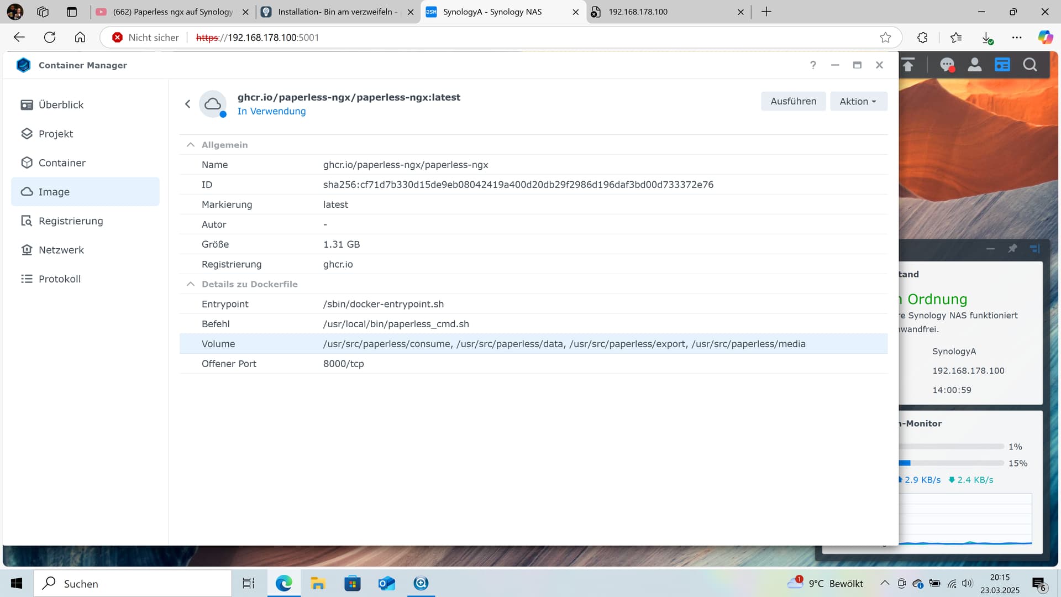Screen dimensions: 1061x597
Task: Click the Registrierung search icon
Action: coord(27,221)
